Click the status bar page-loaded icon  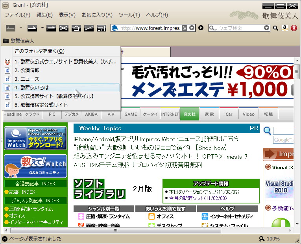5,239
